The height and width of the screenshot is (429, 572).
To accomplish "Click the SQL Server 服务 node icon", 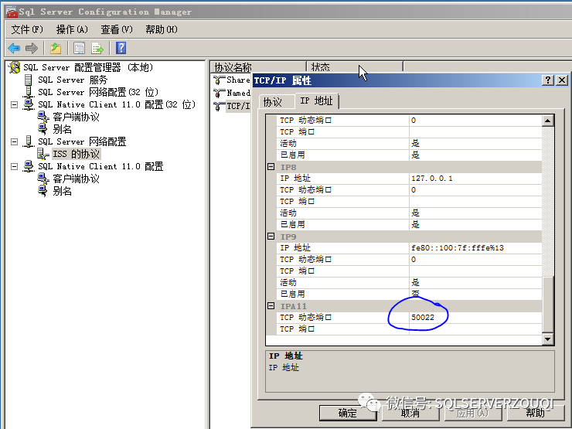I will click(x=28, y=80).
